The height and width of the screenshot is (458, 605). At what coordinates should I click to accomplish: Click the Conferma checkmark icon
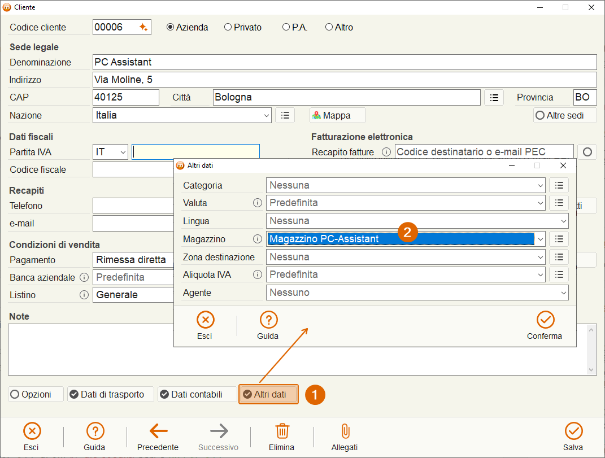(x=545, y=320)
